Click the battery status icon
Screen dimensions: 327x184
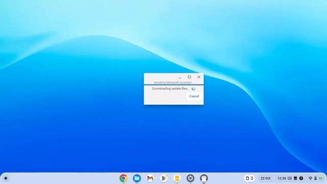pos(316,178)
